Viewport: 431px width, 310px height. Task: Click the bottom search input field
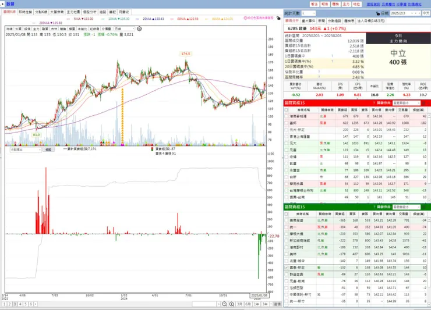coord(204,304)
